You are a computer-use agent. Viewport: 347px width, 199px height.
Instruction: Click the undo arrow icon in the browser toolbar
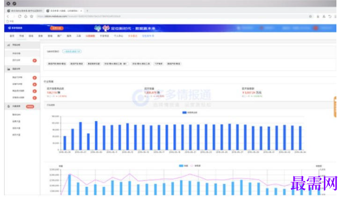coord(330,17)
